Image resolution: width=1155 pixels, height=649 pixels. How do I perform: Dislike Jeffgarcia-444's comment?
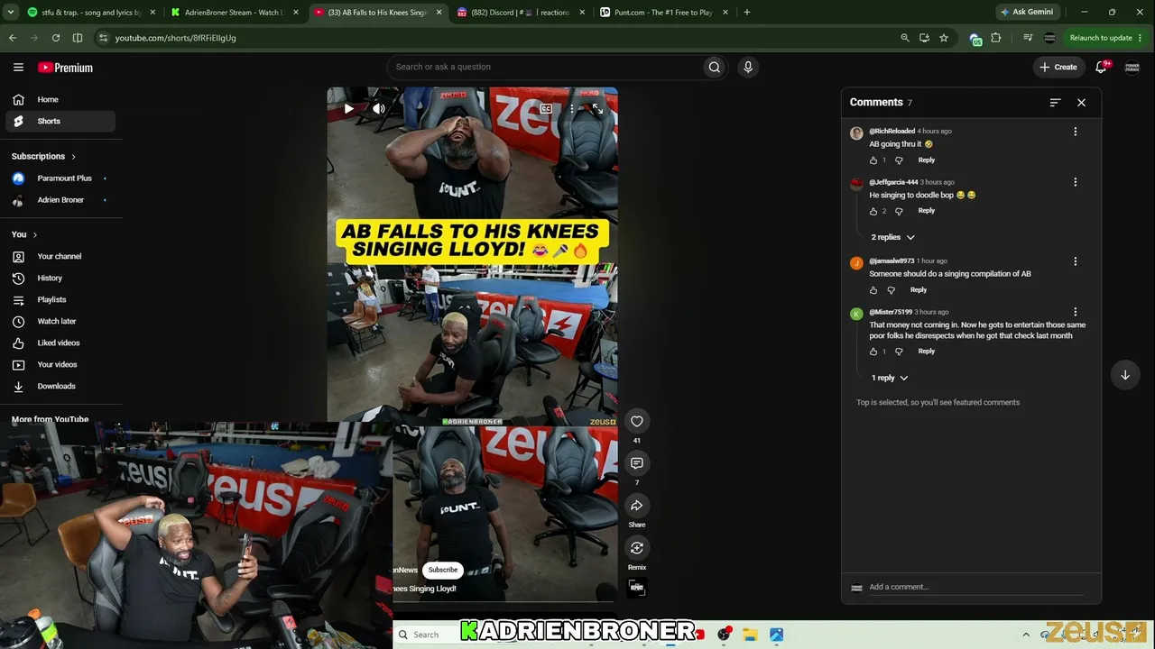[x=899, y=211]
